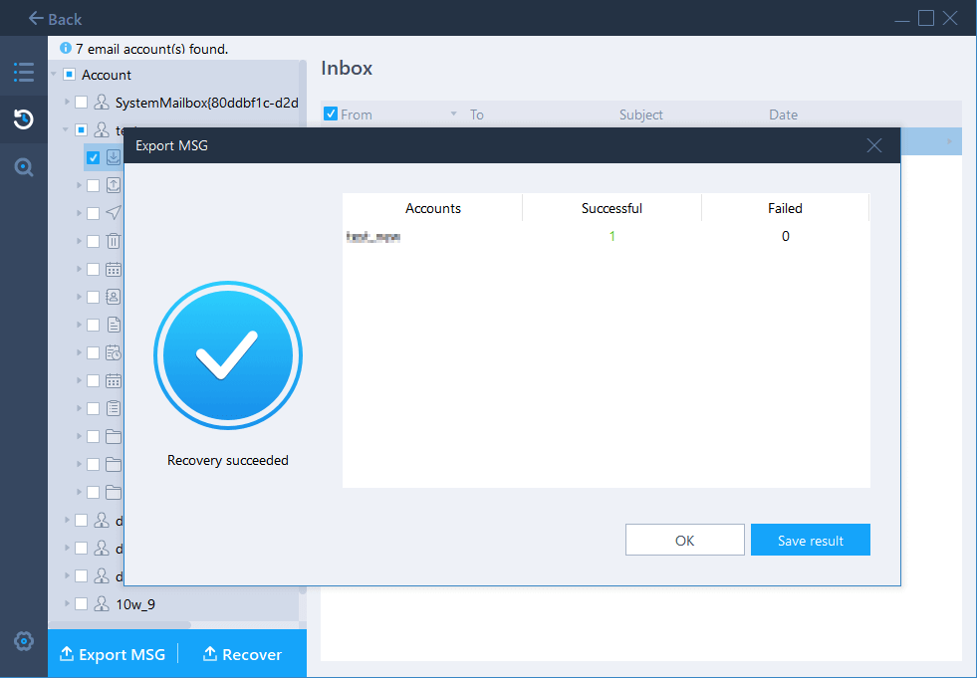977x678 pixels.
Task: Open settings gear in the sidebar
Action: click(23, 641)
